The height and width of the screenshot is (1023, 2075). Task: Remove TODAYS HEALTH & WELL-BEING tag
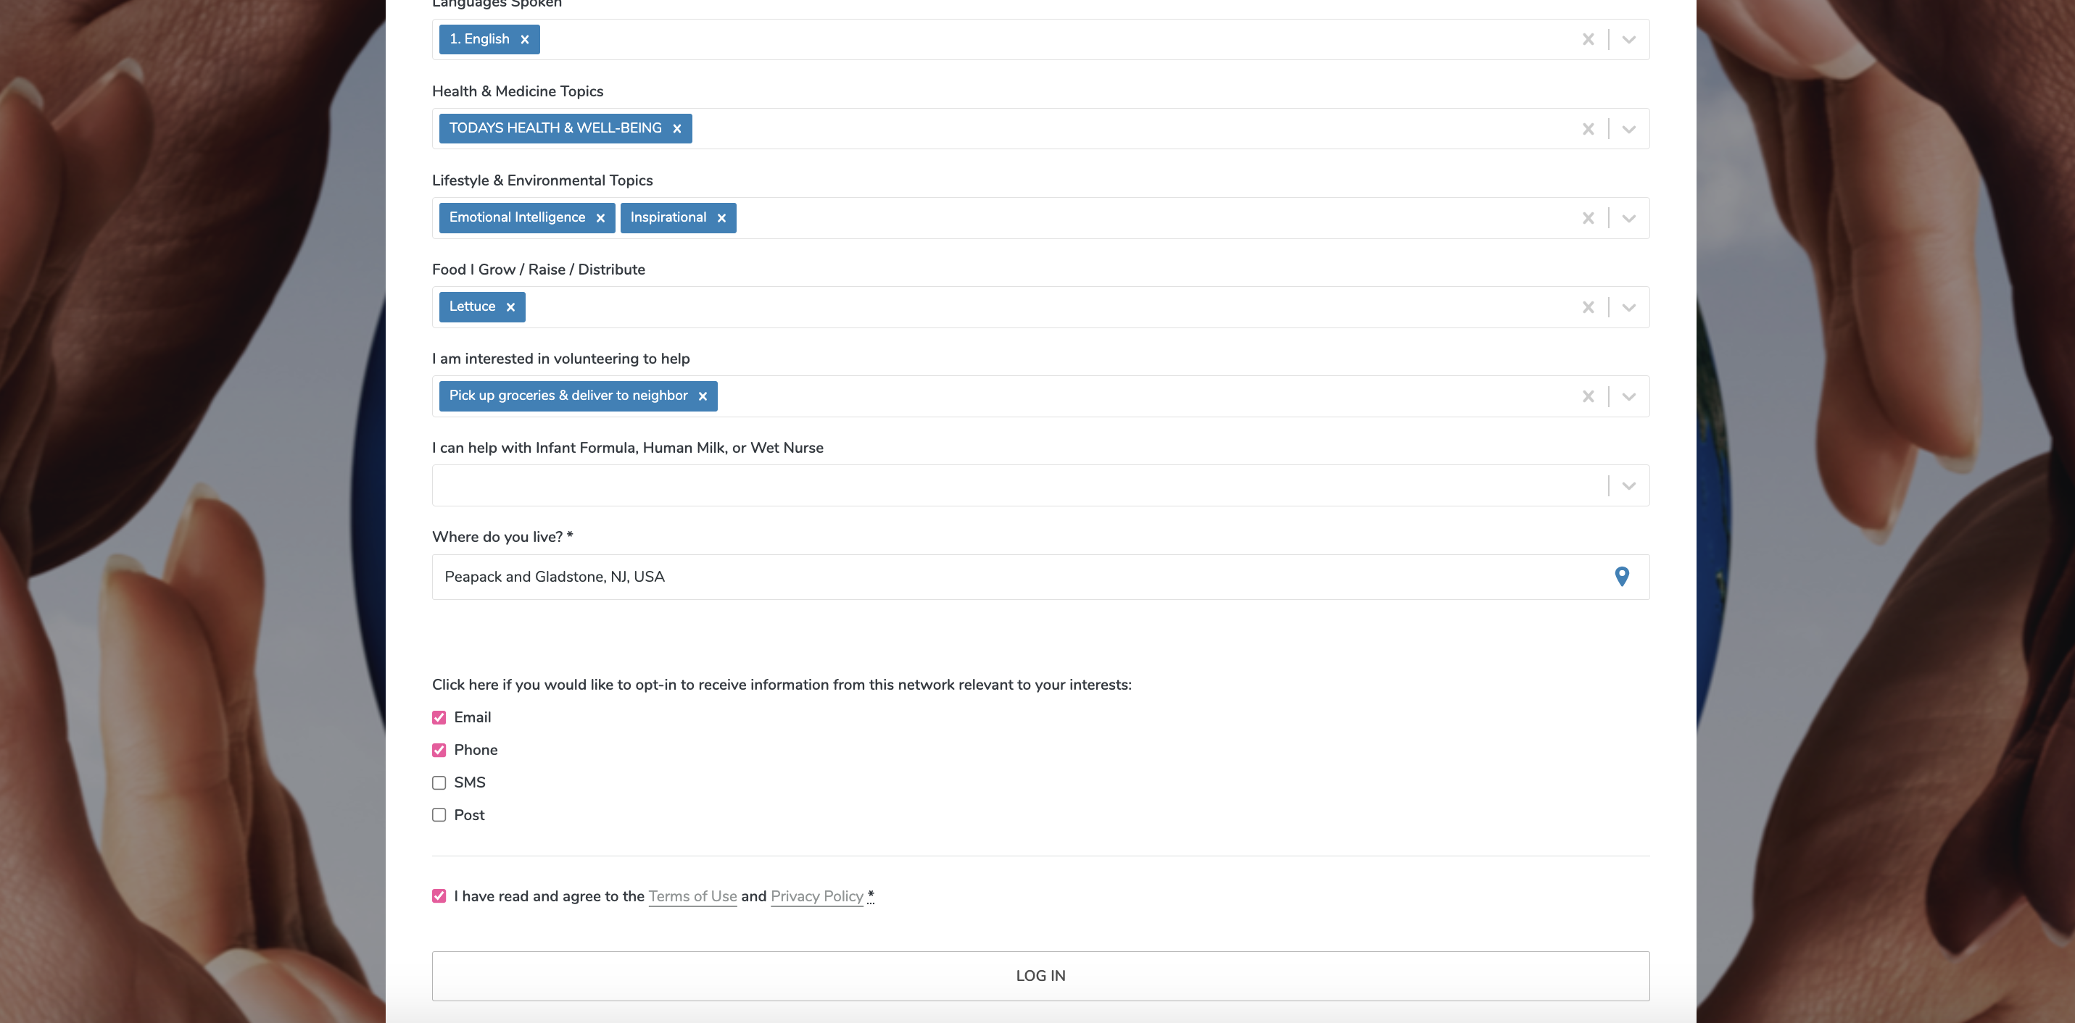click(676, 129)
